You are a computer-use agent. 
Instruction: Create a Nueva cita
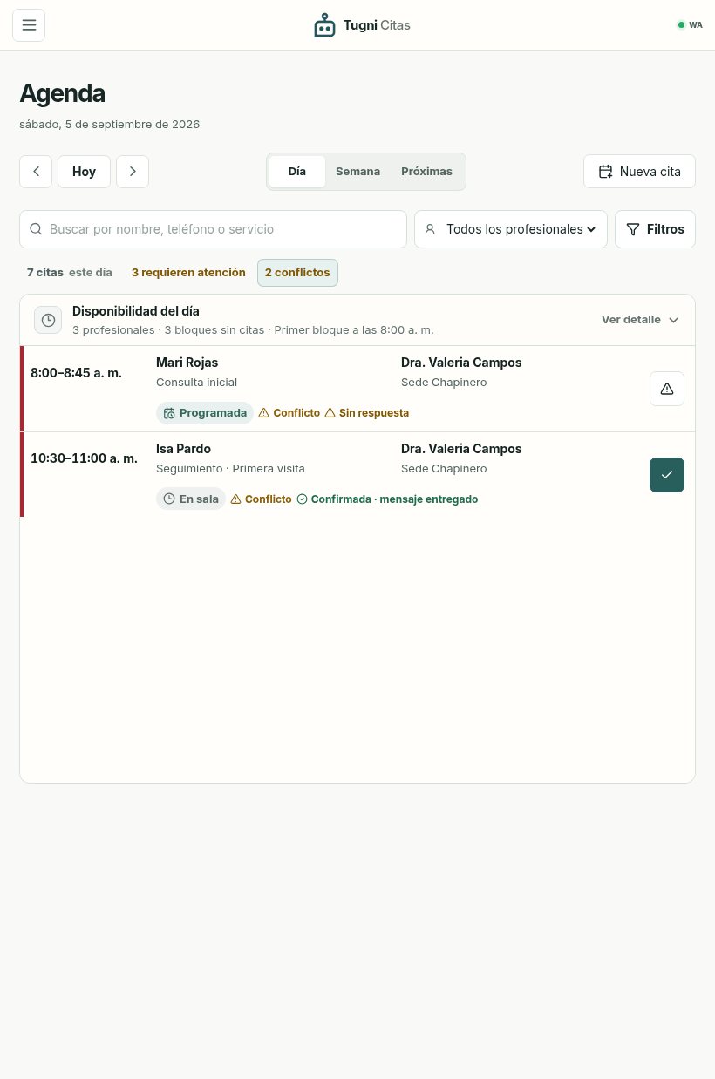tap(639, 172)
